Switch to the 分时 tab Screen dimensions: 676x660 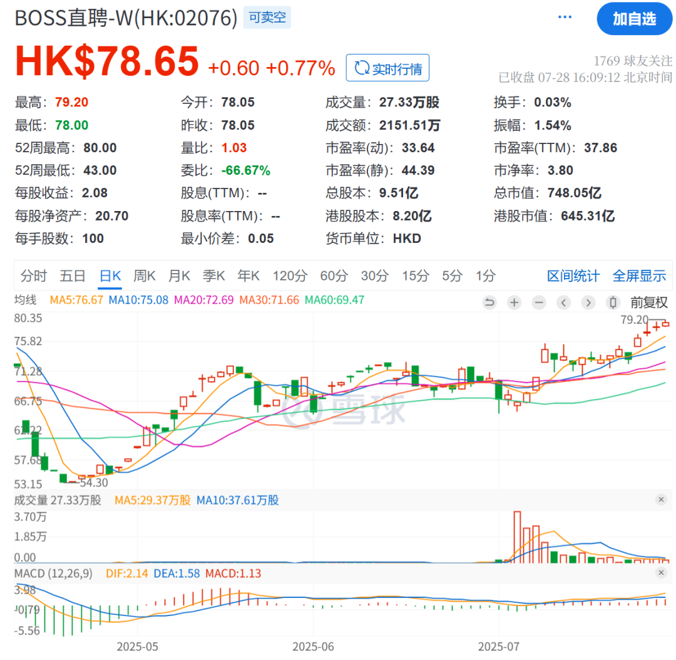coord(34,276)
